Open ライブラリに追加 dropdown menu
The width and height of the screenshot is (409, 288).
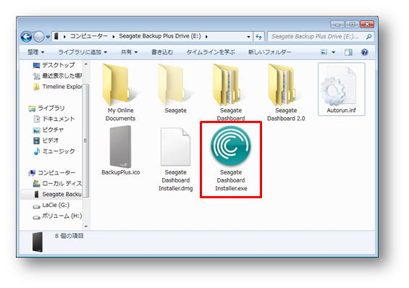point(83,52)
